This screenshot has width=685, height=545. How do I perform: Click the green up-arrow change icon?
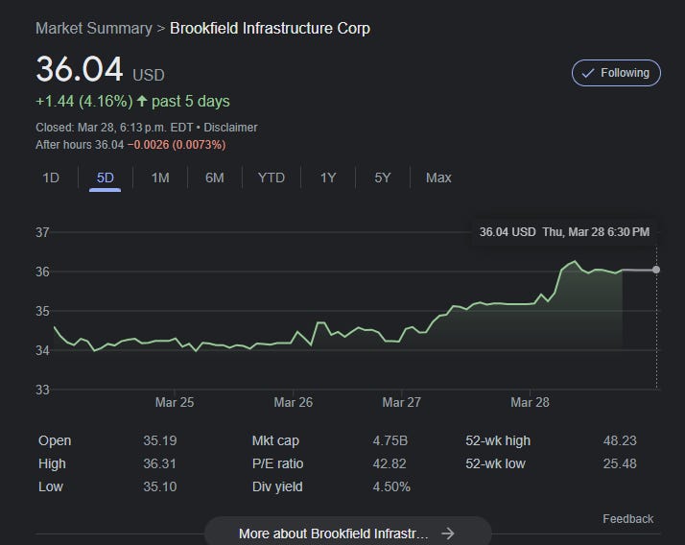tap(142, 101)
